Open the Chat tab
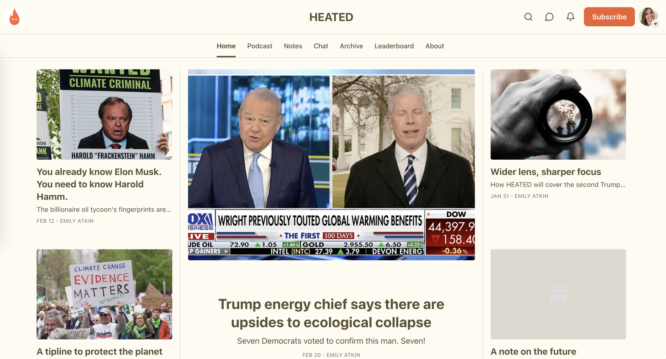666x359 pixels. (321, 46)
